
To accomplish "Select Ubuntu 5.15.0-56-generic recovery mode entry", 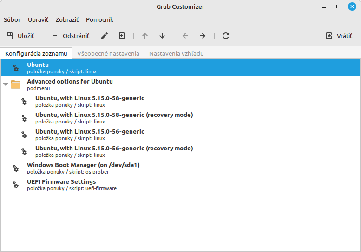I will 114,151.
